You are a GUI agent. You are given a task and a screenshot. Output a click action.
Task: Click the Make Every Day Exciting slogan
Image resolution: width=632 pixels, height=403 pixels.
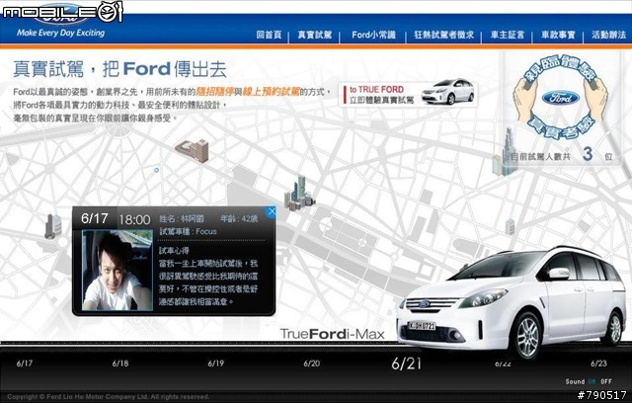pyautogui.click(x=60, y=33)
